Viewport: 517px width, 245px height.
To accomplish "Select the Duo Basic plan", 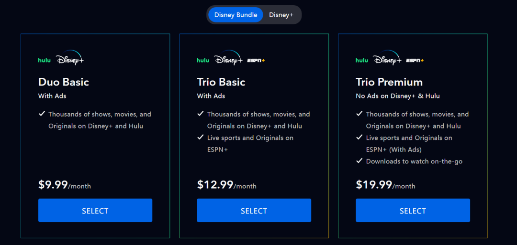I will click(95, 211).
